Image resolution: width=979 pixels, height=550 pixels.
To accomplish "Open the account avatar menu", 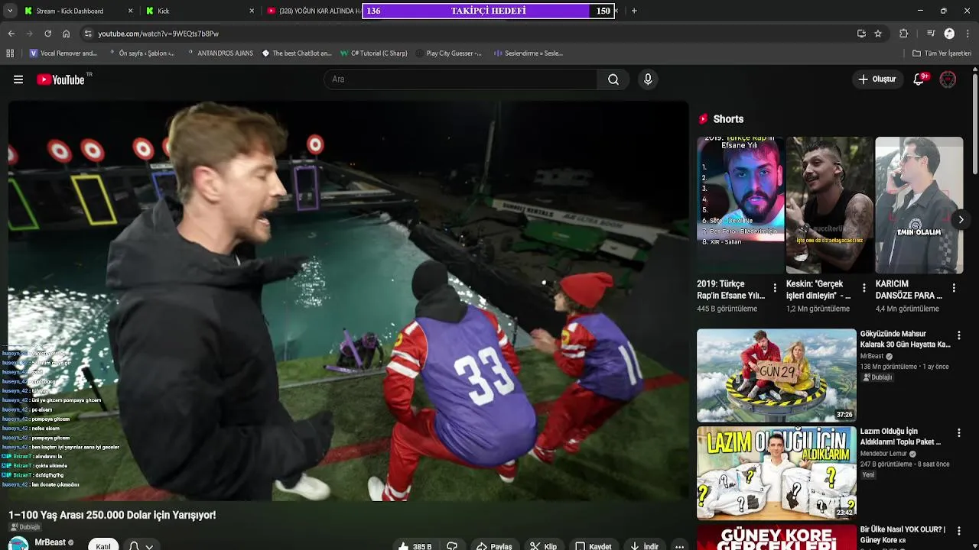I will tap(948, 79).
